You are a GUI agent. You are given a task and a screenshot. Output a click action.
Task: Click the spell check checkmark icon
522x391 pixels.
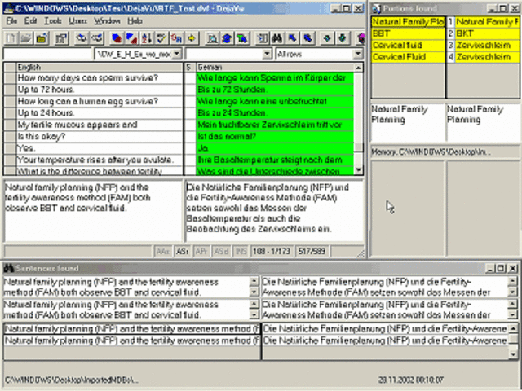(x=161, y=38)
